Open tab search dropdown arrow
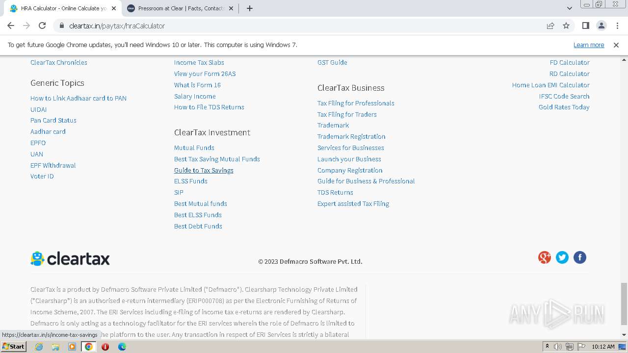The image size is (628, 353). [570, 8]
